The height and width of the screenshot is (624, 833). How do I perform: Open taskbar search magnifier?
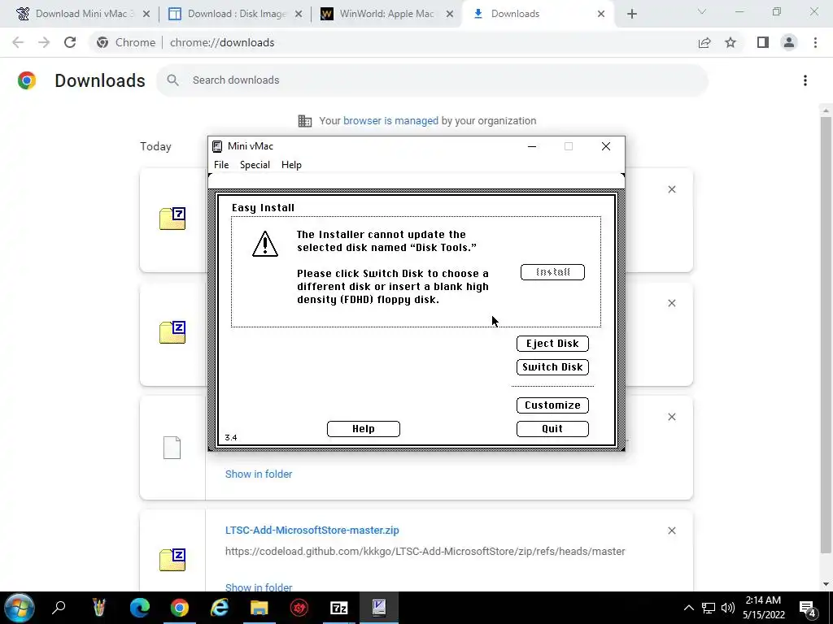click(x=59, y=608)
